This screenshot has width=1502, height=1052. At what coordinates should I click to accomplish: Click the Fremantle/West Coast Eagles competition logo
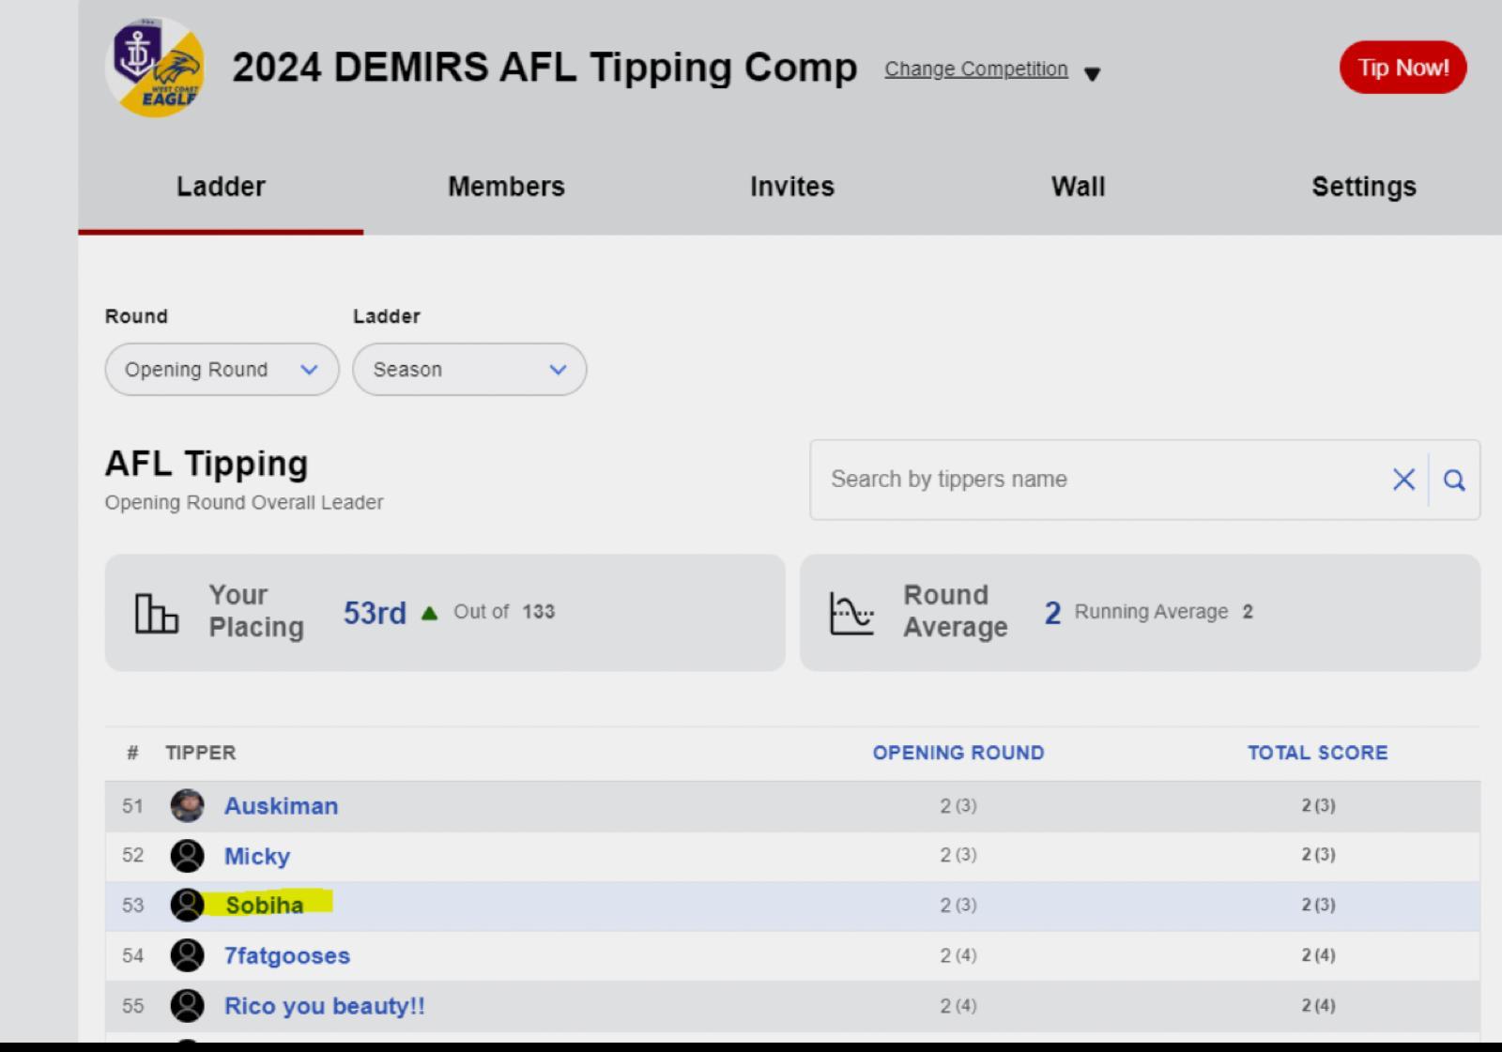coord(156,68)
